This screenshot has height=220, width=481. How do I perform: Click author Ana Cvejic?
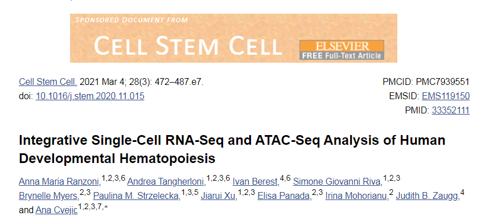[x=57, y=210]
